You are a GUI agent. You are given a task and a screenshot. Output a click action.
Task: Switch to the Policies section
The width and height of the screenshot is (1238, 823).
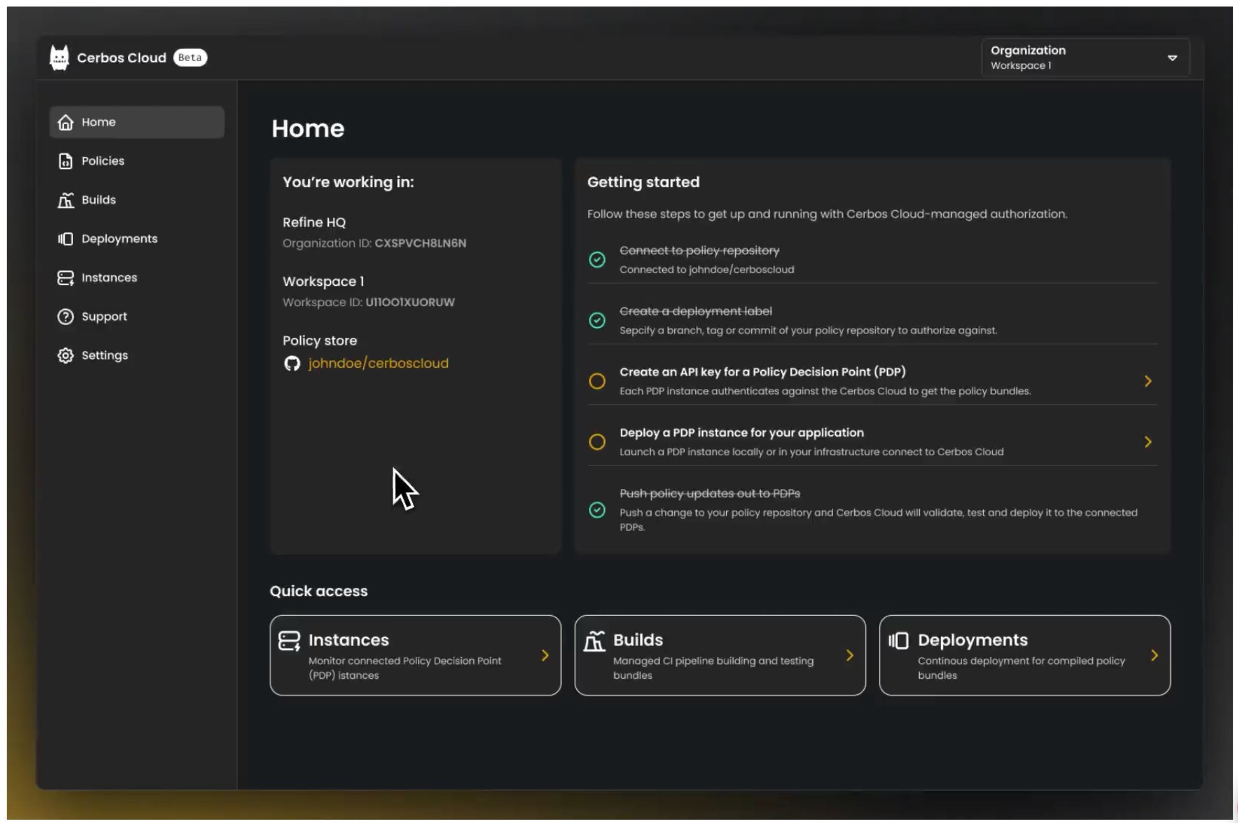tap(103, 161)
